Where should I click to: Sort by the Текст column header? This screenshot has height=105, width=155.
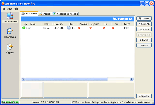click(x=127, y=24)
